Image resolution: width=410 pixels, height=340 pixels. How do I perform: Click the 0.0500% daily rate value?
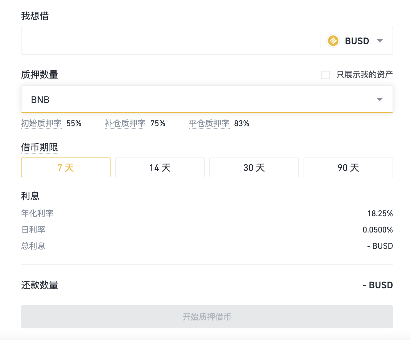point(378,230)
